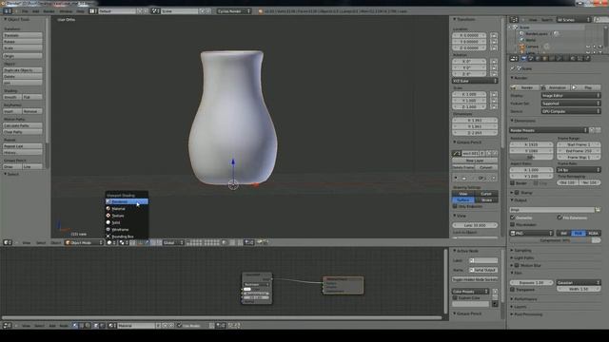Adjust the Compression slider

coord(555,240)
